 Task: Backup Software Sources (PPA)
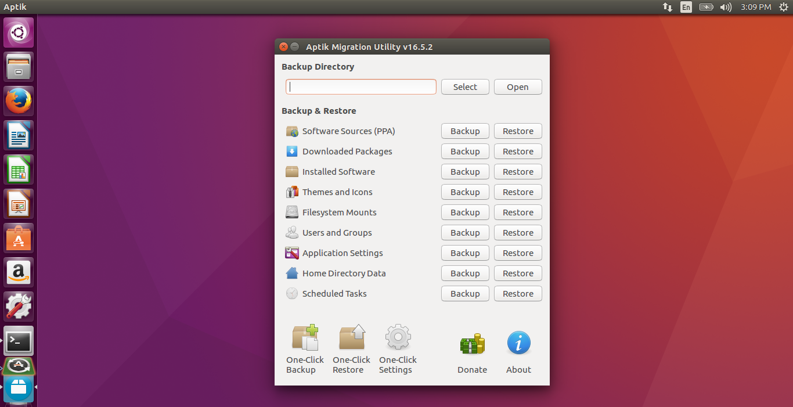[x=465, y=131]
